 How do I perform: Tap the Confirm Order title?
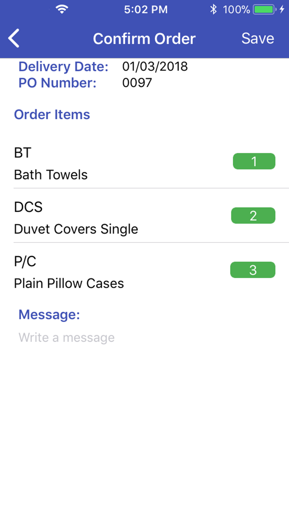click(x=144, y=38)
